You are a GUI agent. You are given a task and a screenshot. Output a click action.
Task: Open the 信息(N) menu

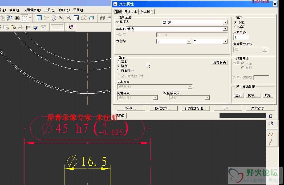click(x=14, y=10)
